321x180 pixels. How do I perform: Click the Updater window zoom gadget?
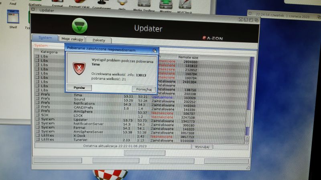(251, 20)
